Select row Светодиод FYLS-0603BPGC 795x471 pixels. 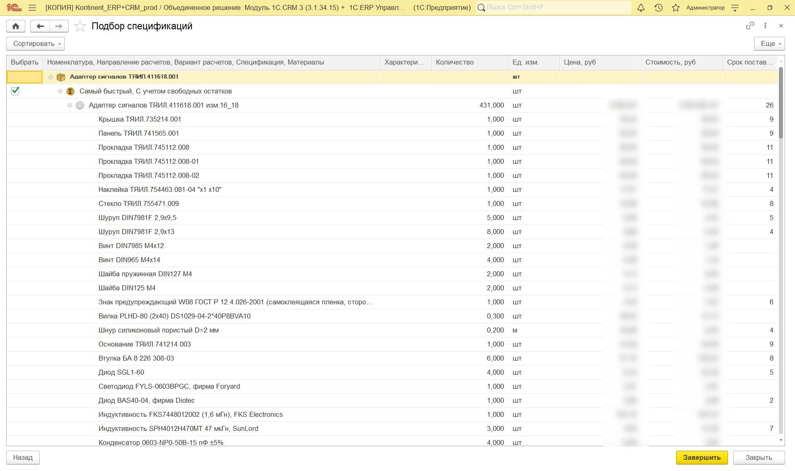pos(392,387)
